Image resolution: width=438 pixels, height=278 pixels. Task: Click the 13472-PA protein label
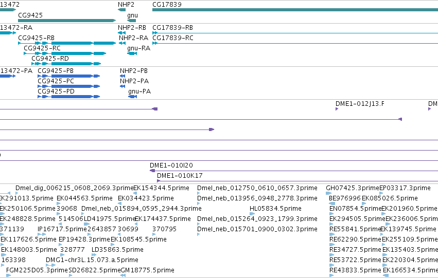click(16, 71)
